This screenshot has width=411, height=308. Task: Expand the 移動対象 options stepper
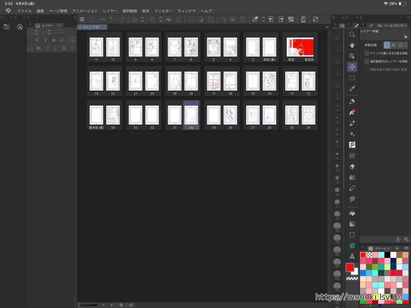[406, 45]
